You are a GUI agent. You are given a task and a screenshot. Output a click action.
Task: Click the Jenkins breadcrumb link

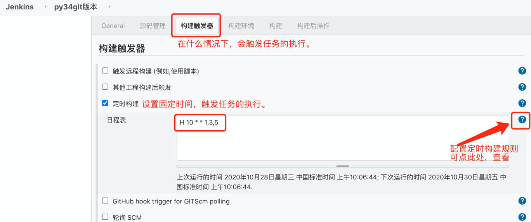tap(20, 7)
